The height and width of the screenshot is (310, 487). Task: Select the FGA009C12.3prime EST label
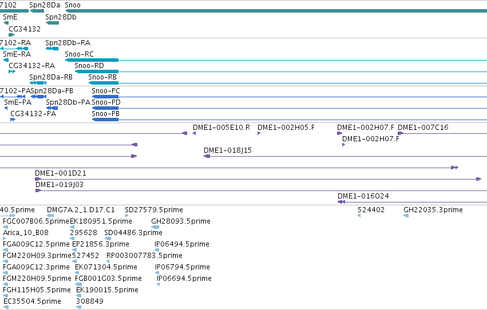coord(36,267)
